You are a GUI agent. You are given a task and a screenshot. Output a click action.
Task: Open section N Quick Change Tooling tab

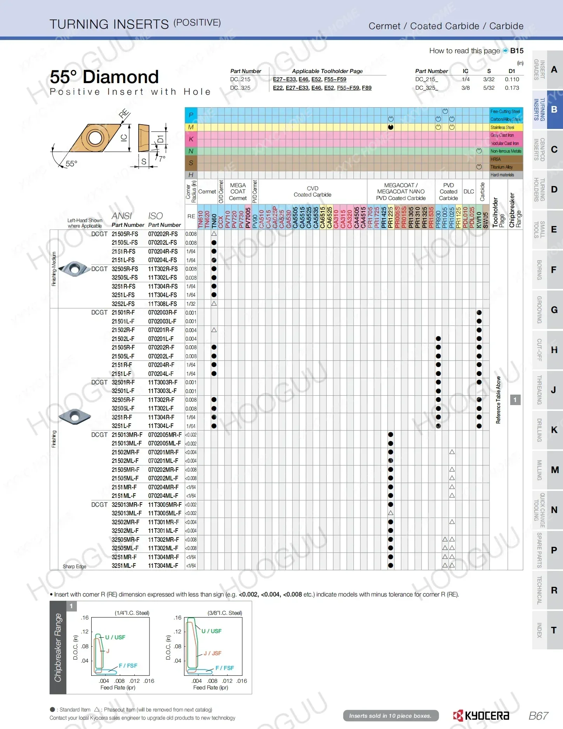click(x=547, y=510)
